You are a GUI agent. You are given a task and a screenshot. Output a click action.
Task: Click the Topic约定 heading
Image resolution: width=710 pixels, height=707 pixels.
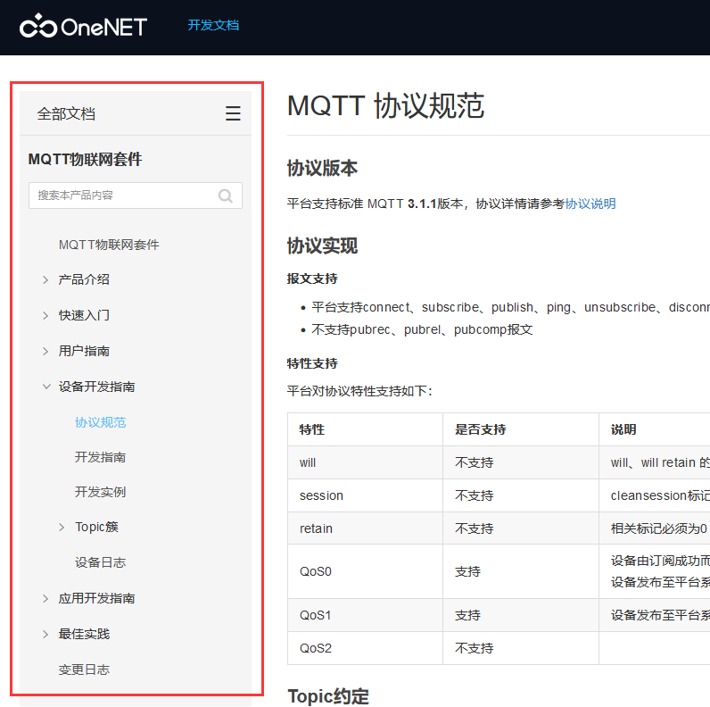(328, 696)
